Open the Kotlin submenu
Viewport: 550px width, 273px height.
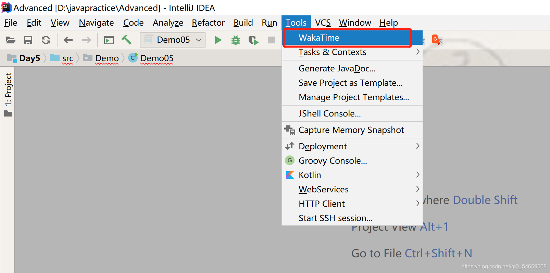click(352, 175)
